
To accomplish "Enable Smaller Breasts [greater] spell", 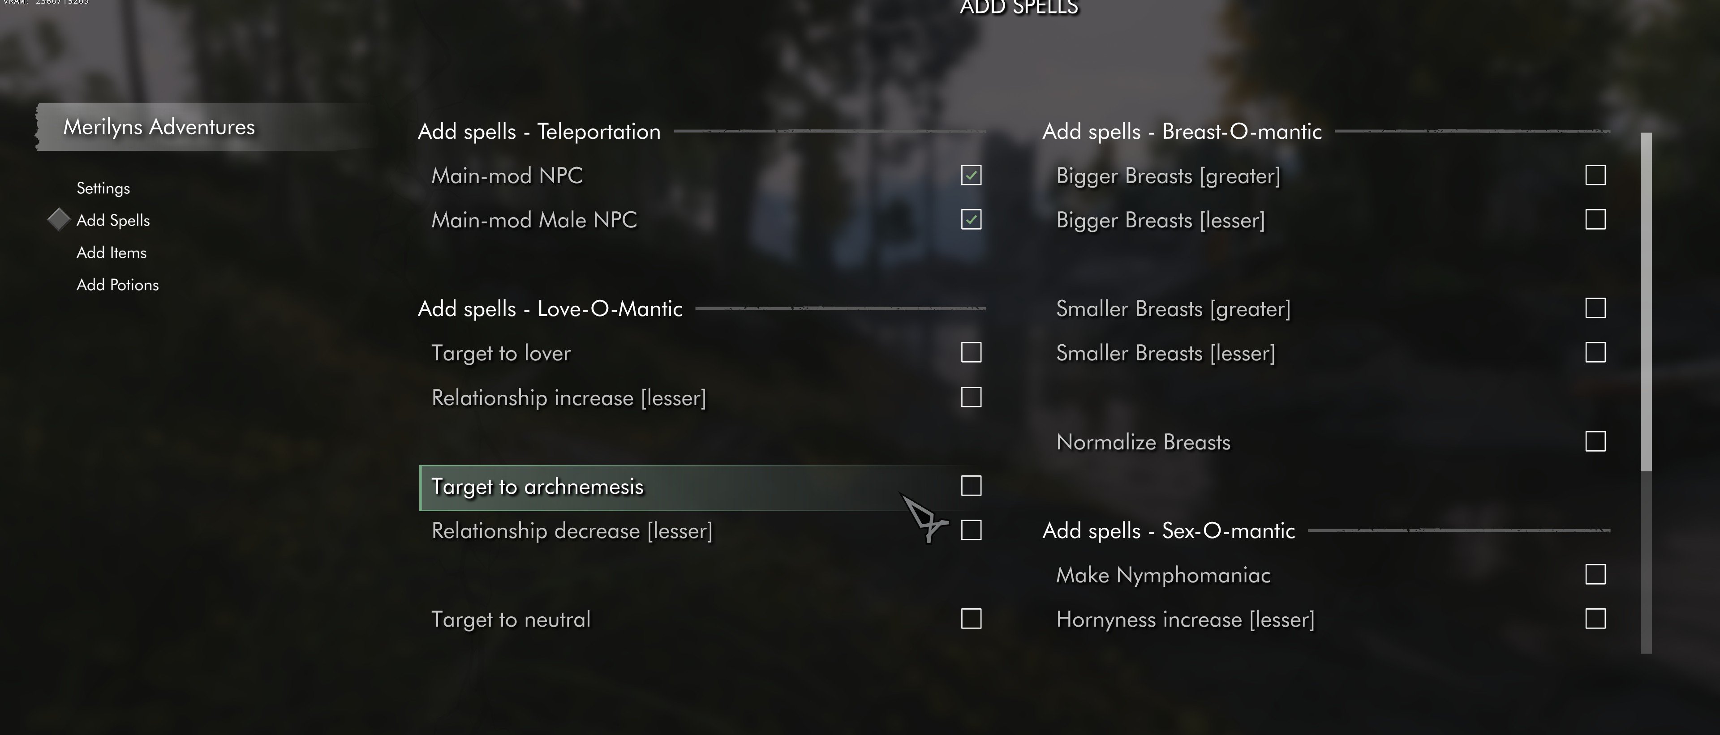I will (1595, 308).
